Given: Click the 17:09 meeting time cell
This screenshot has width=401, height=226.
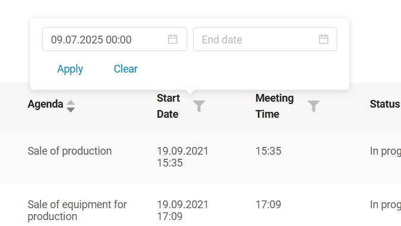Looking at the screenshot, I should click(x=269, y=205).
